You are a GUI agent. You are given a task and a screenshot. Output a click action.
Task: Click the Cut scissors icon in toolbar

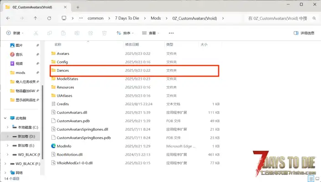[x=36, y=33]
